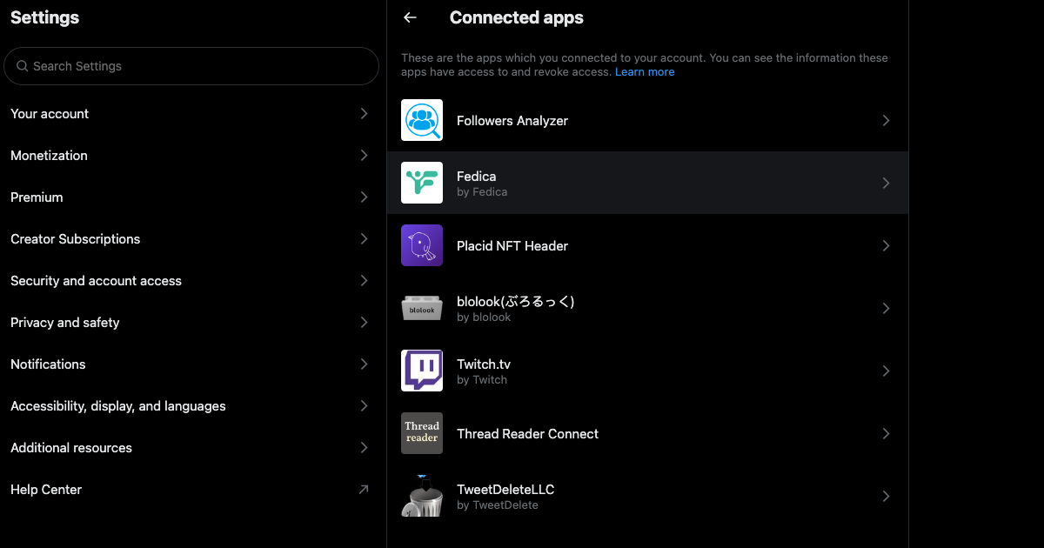Viewport: 1044px width, 548px height.
Task: Click the Twitch.tv purple logo icon
Action: click(x=422, y=371)
